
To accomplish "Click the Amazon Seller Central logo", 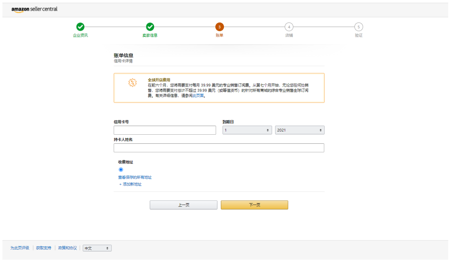I will pos(35,9).
